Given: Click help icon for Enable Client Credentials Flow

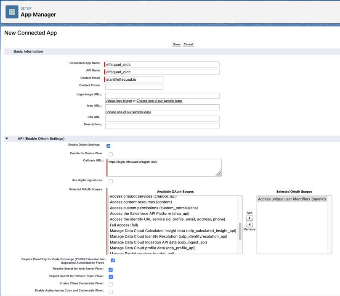Looking at the screenshot, I should point(103,283).
